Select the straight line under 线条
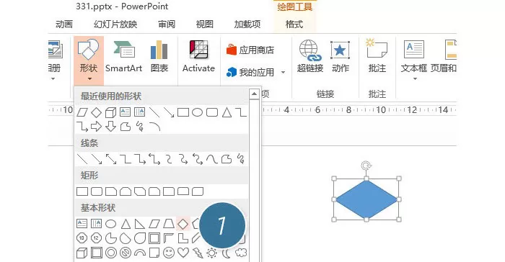505x262 pixels. (x=82, y=159)
